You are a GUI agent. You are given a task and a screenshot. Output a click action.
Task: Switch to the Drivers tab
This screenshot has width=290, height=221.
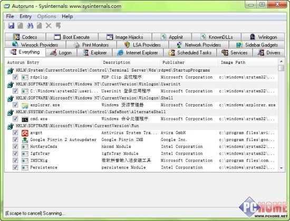click(269, 53)
